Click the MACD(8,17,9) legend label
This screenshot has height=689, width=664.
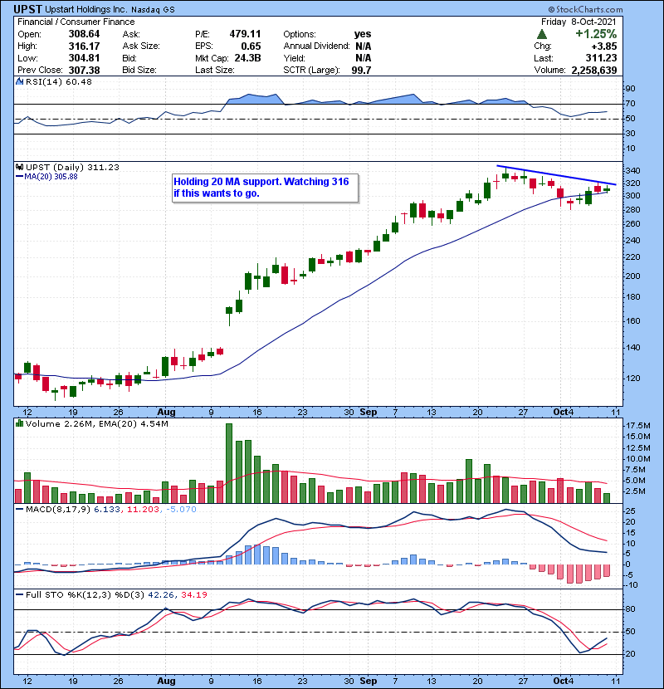click(x=58, y=510)
